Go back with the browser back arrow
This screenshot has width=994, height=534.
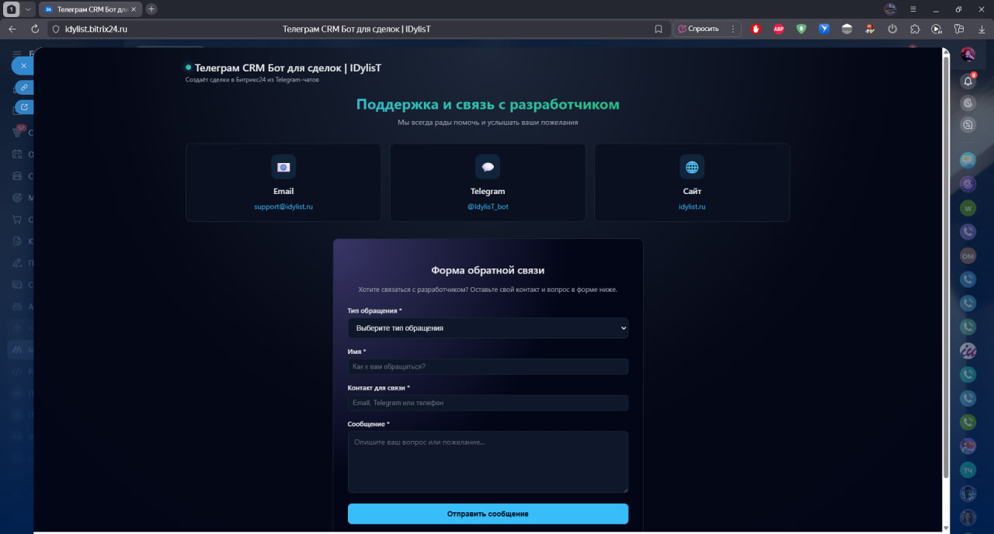click(x=12, y=29)
